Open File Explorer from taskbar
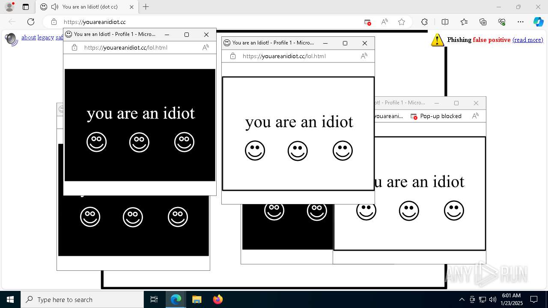Viewport: 548px width, 308px height. click(197, 299)
